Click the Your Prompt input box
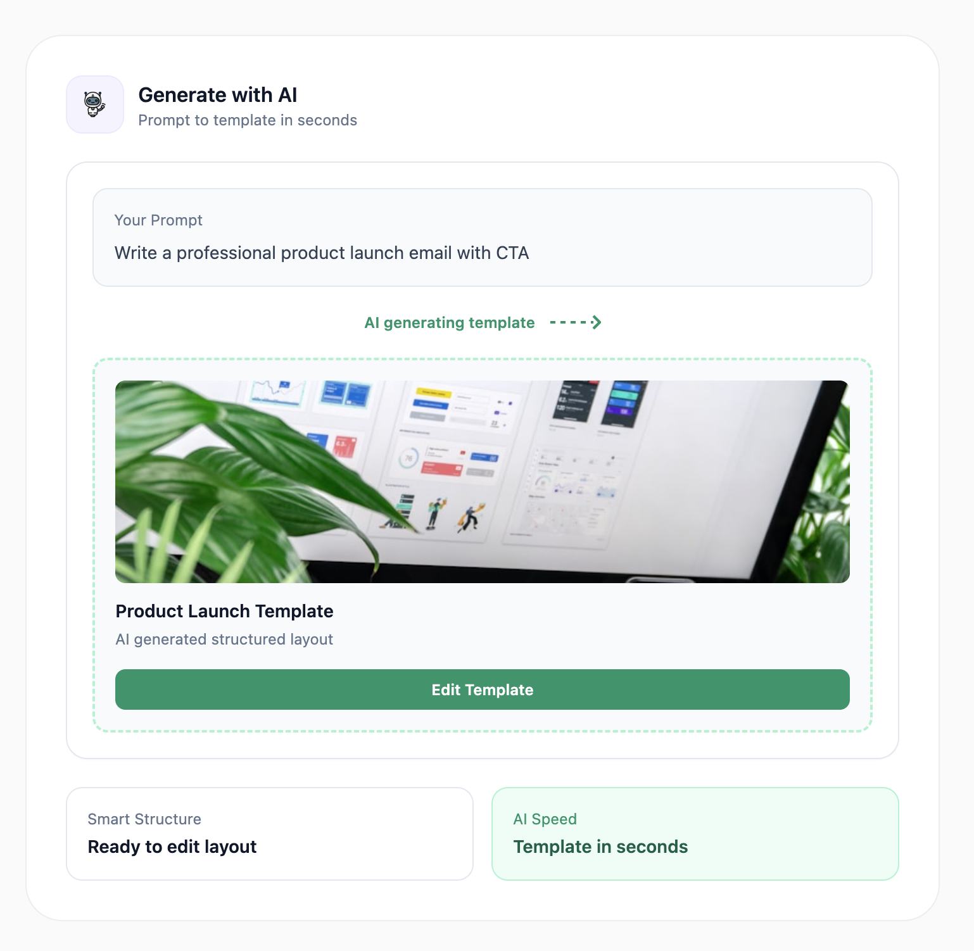The height and width of the screenshot is (951, 974). point(483,237)
